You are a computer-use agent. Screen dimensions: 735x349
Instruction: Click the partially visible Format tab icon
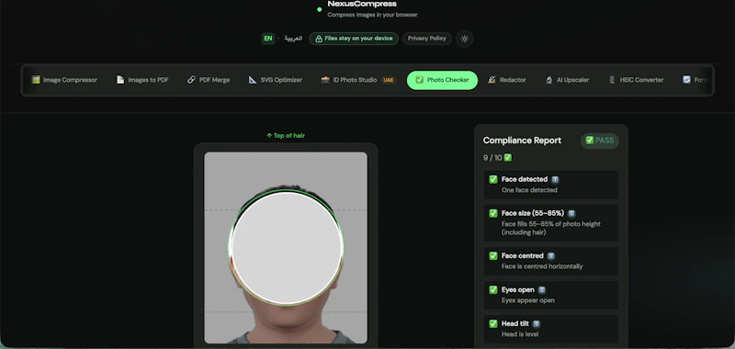[686, 80]
